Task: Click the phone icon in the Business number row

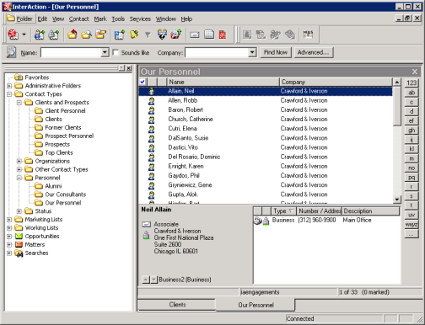Action: (x=257, y=221)
